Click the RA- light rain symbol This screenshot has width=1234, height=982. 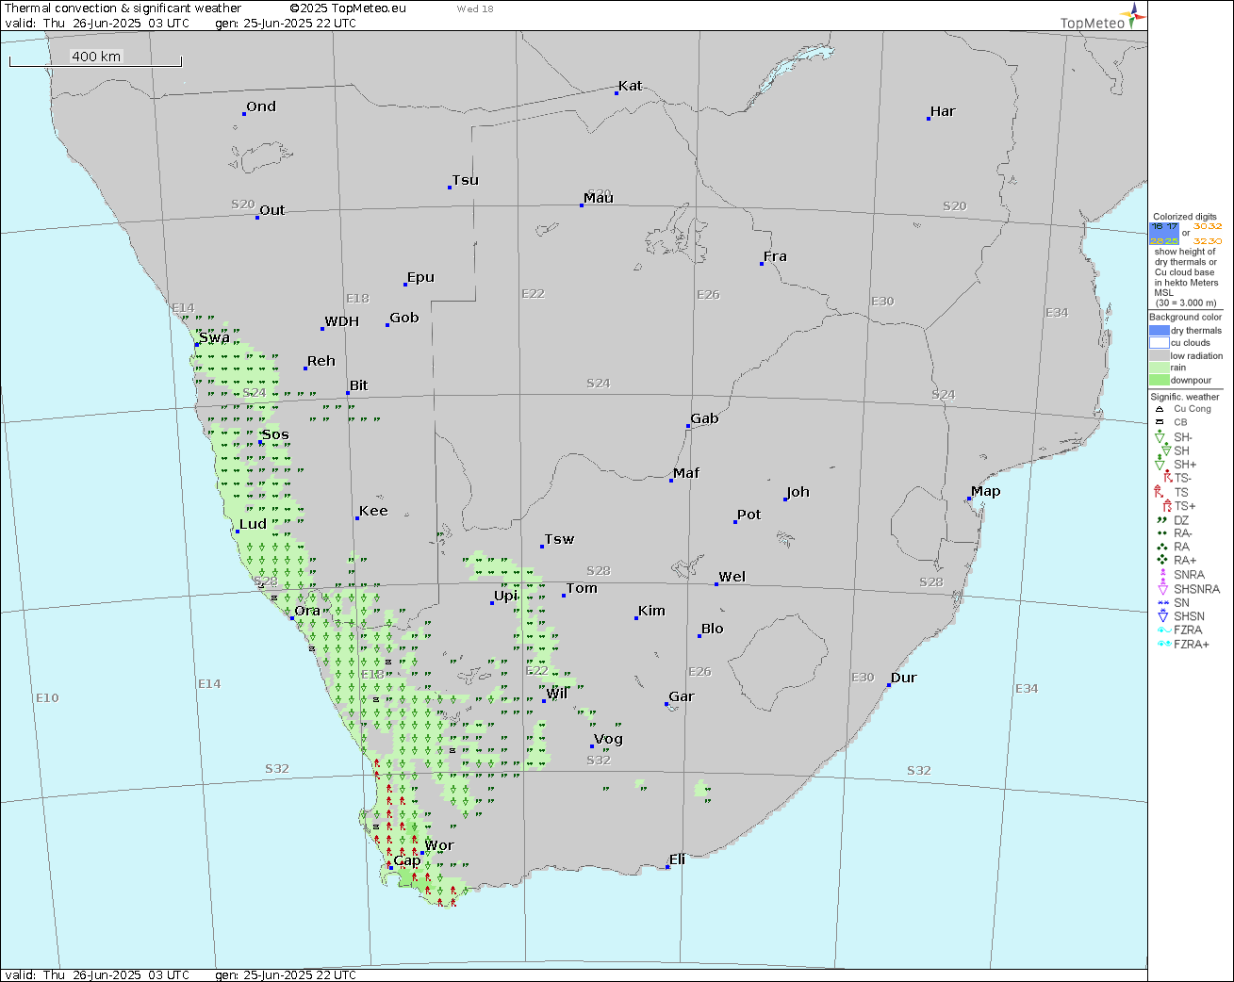pyautogui.click(x=1161, y=533)
